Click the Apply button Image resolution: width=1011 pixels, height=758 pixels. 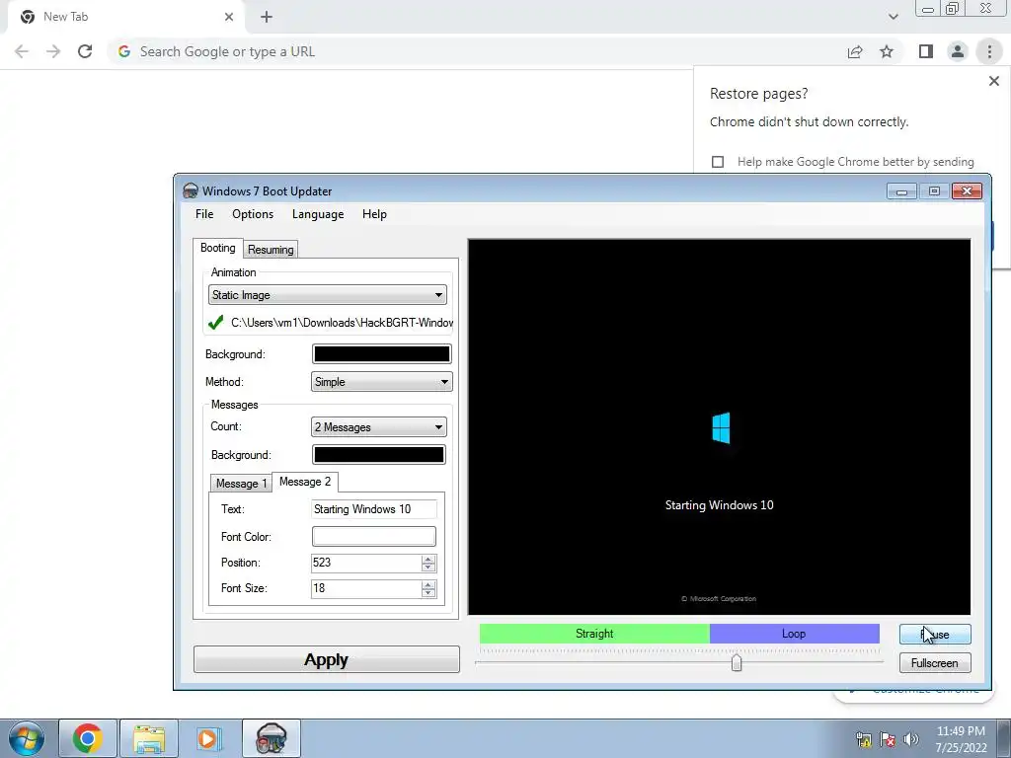[326, 659]
